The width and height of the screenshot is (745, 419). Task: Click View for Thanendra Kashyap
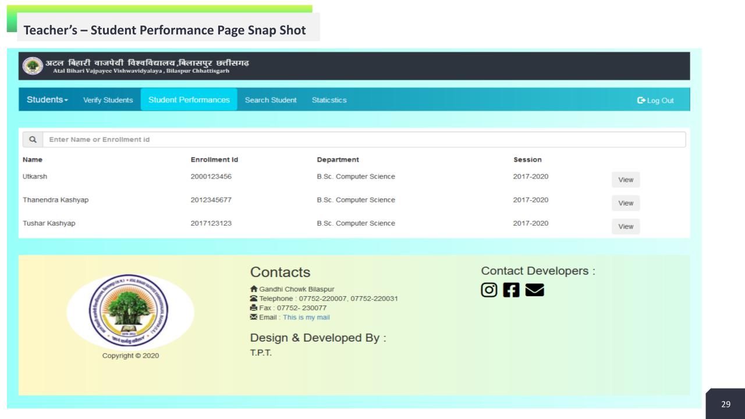coord(626,203)
